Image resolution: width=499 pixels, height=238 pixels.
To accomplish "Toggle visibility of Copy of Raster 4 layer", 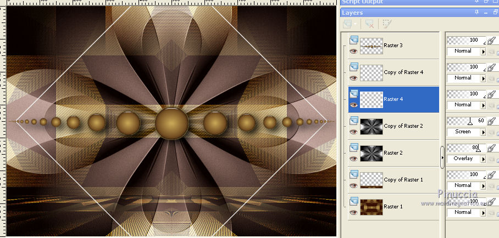I will (x=353, y=78).
